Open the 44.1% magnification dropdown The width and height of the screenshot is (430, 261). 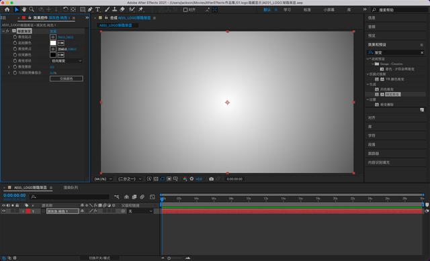point(103,179)
